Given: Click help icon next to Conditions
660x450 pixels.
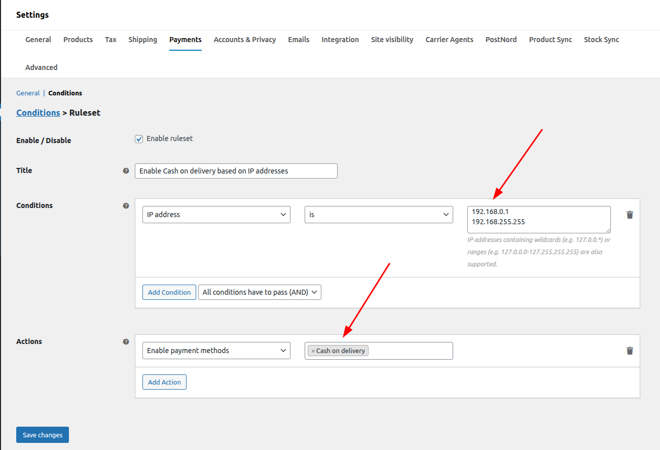Looking at the screenshot, I should coord(126,206).
